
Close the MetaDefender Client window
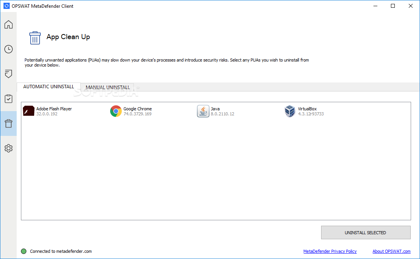410,6
